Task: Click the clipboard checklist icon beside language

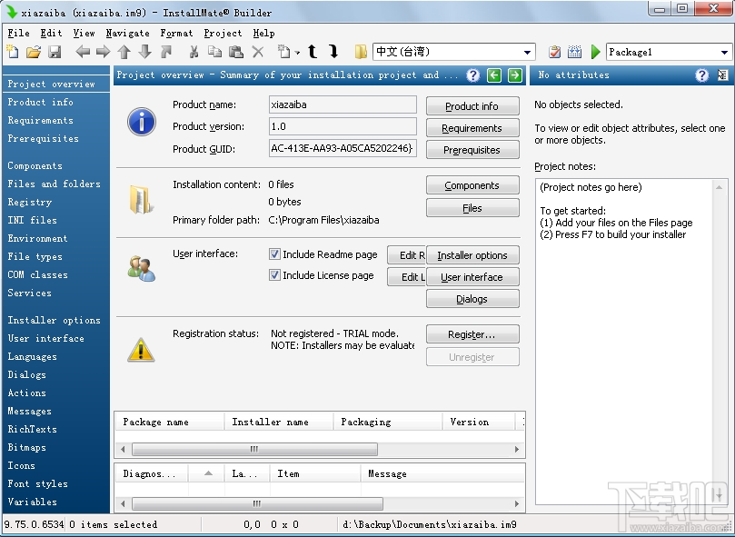Action: 554,52
